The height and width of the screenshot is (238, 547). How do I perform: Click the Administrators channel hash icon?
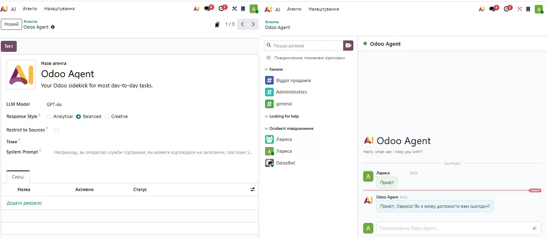coord(269,92)
